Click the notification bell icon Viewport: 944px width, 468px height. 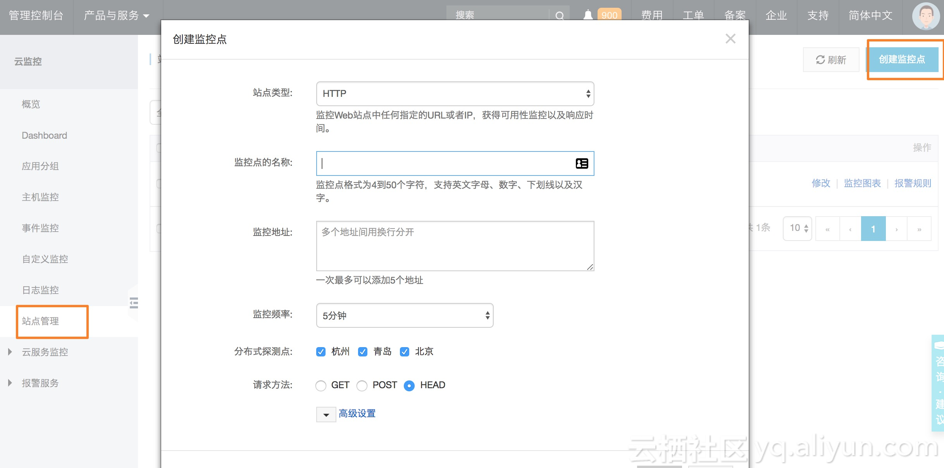[588, 15]
